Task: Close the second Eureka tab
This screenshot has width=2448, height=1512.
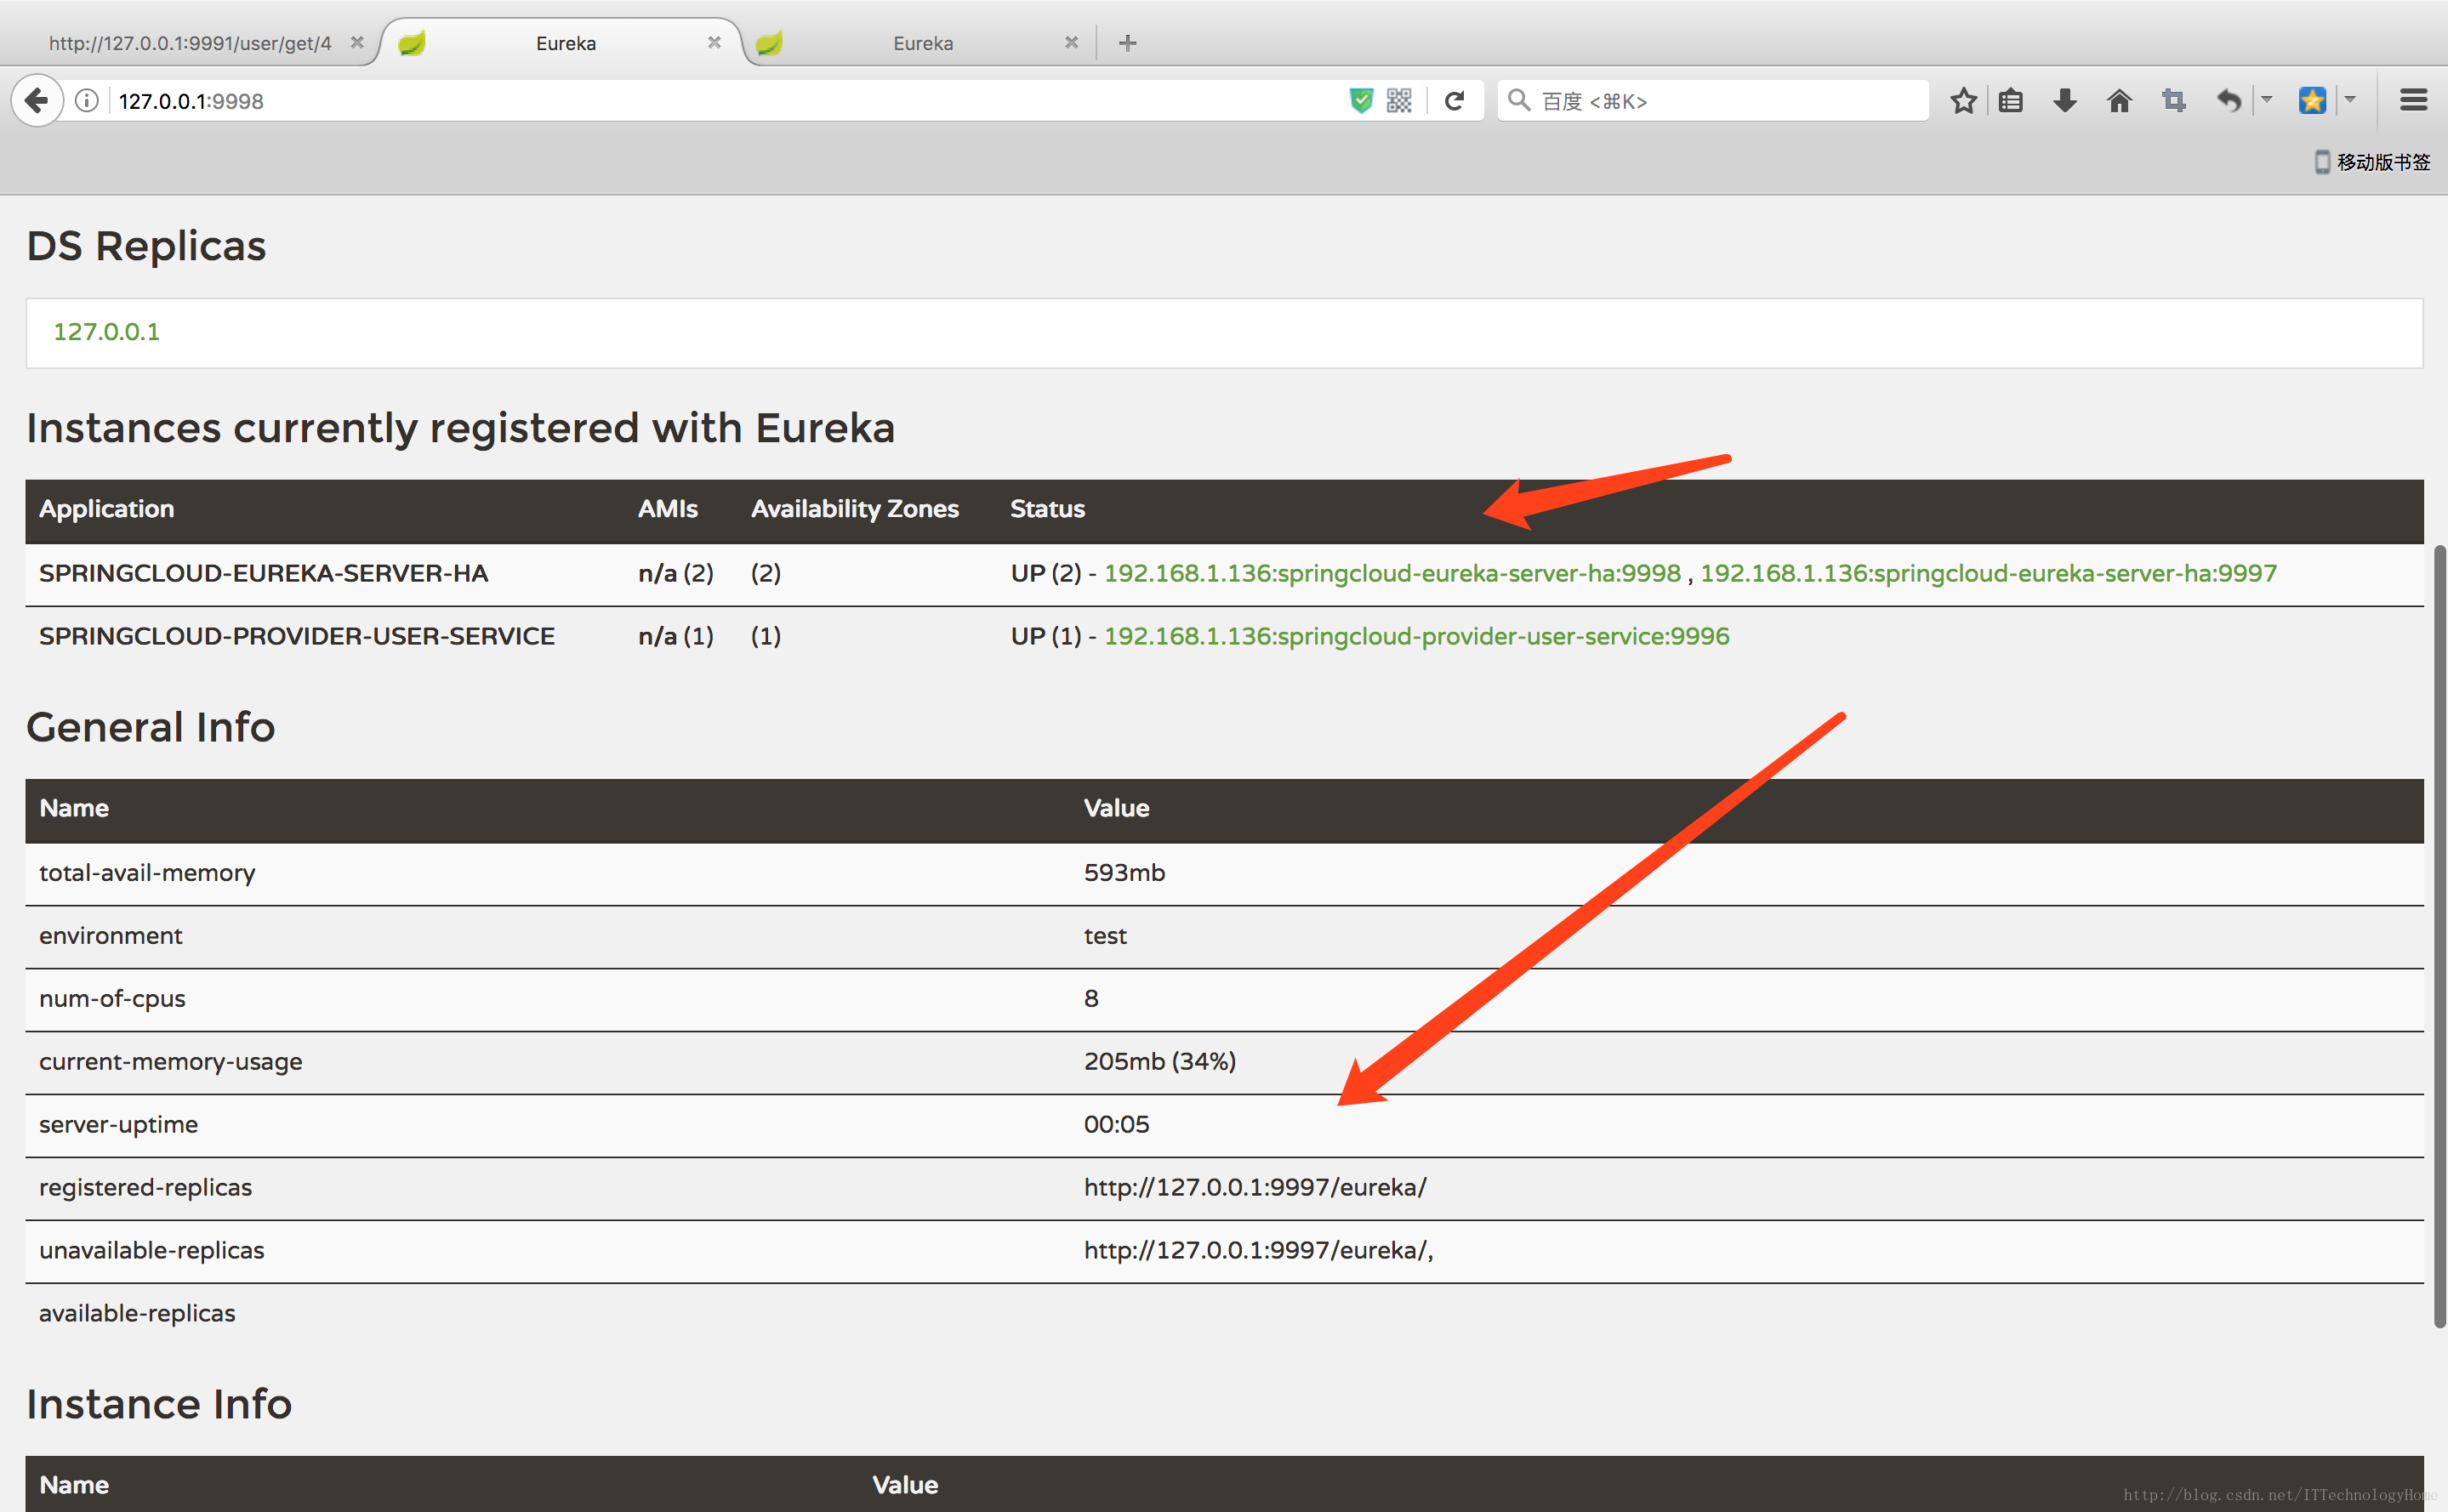Action: tap(1071, 43)
